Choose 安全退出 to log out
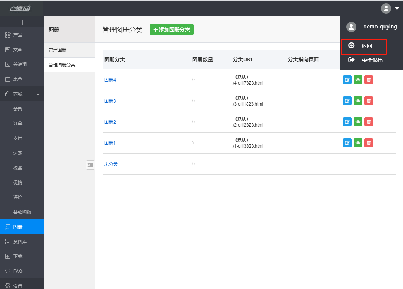 pyautogui.click(x=372, y=60)
